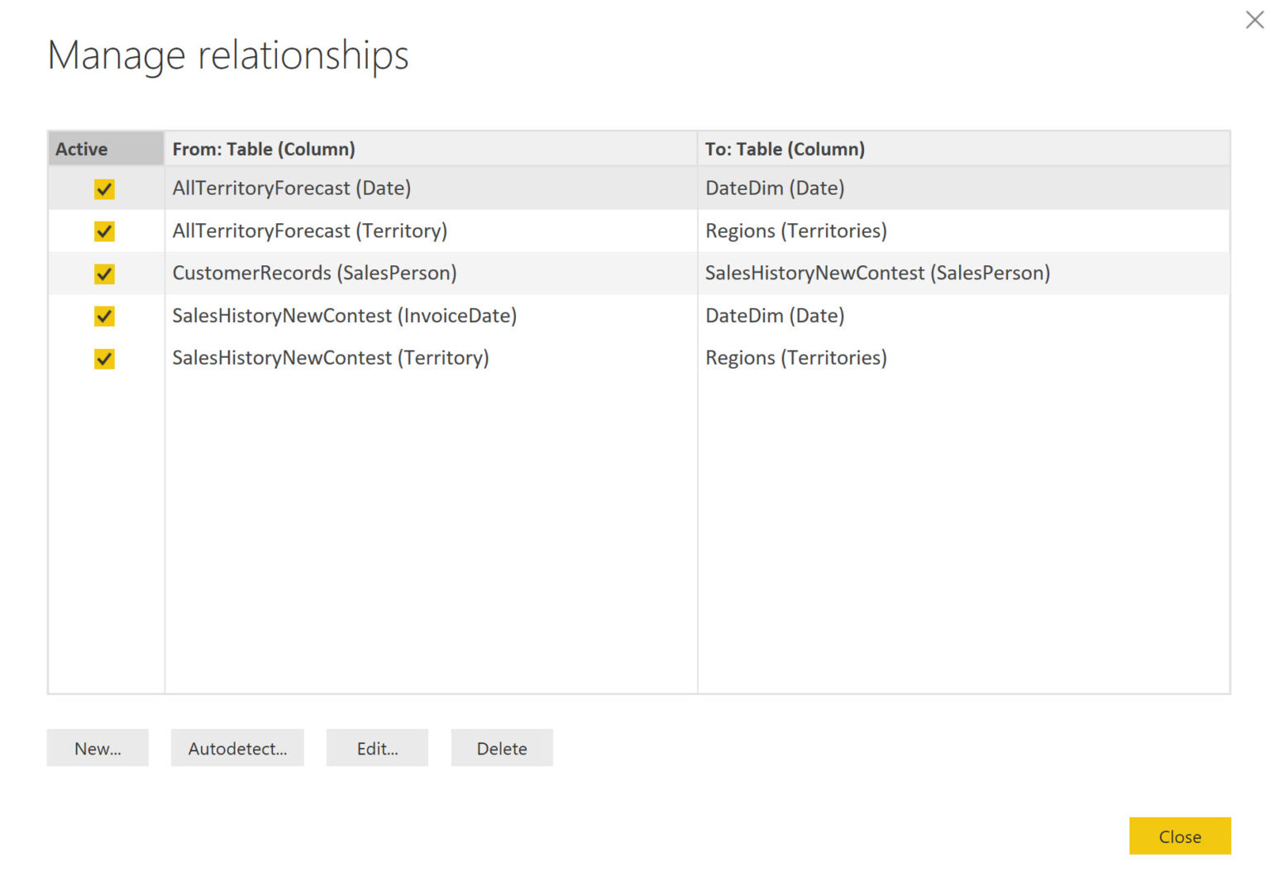Uncheck the AllTerritoryForecast (Date) relationship
1270x881 pixels.
(x=104, y=188)
